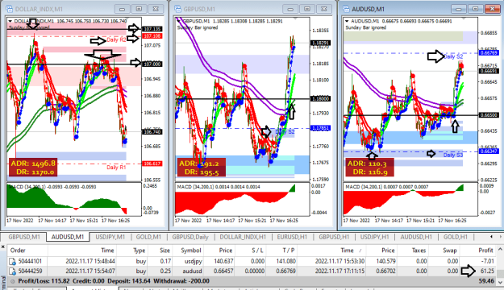Select the AUDUSD,M1 chart tab

pos(68,237)
